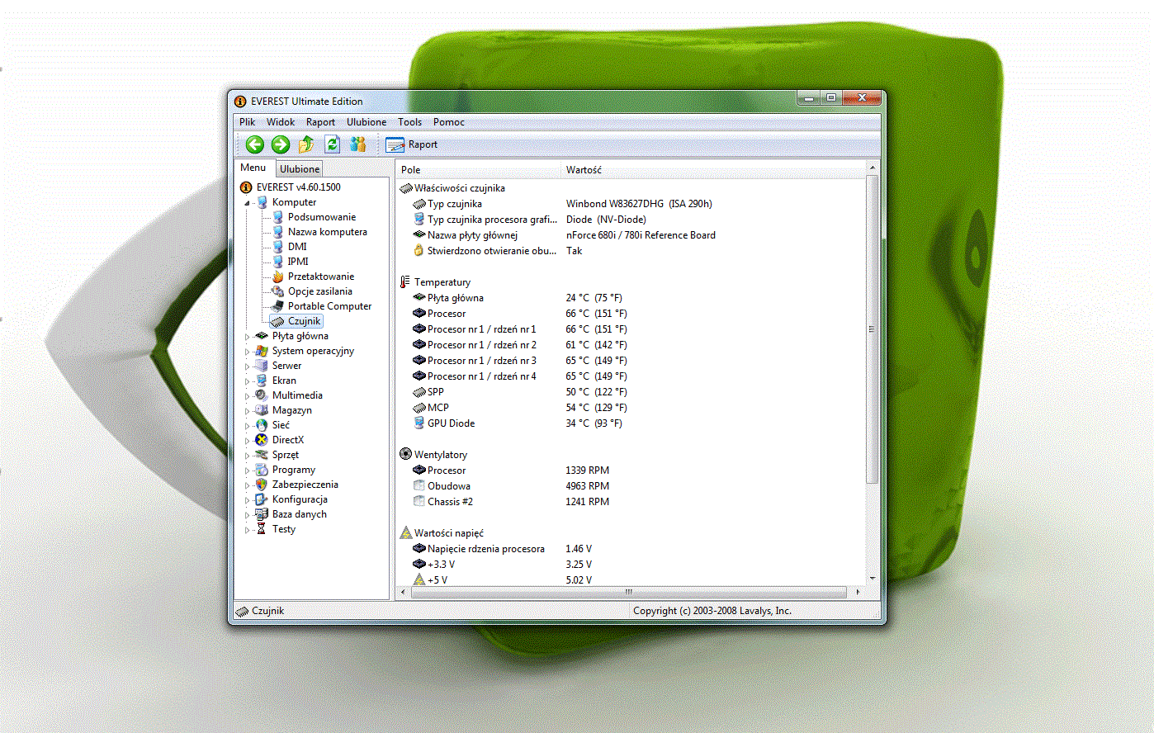1154x733 pixels.
Task: Select Przetaktowanie in the tree
Action: click(x=321, y=277)
